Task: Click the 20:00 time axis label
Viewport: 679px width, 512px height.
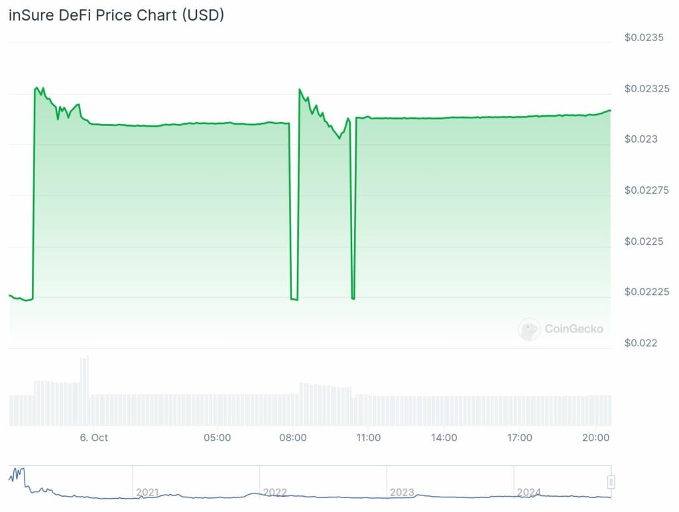Action: coord(595,438)
